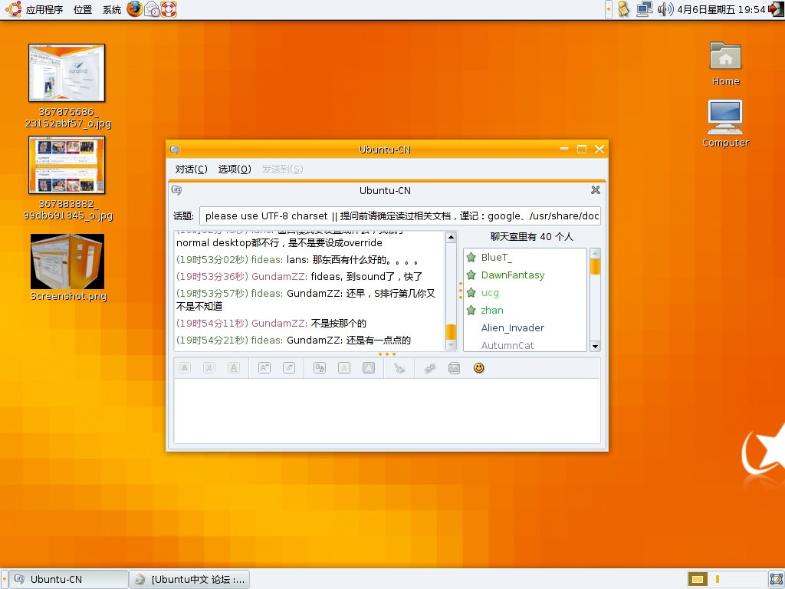Open the Home folder desktop icon
785x589 pixels.
725,64
